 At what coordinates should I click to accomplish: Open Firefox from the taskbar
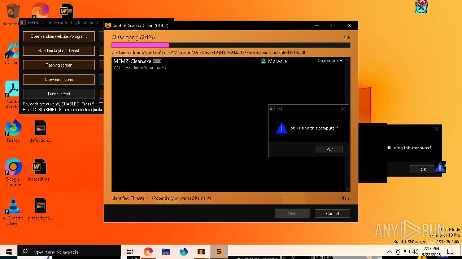click(184, 252)
